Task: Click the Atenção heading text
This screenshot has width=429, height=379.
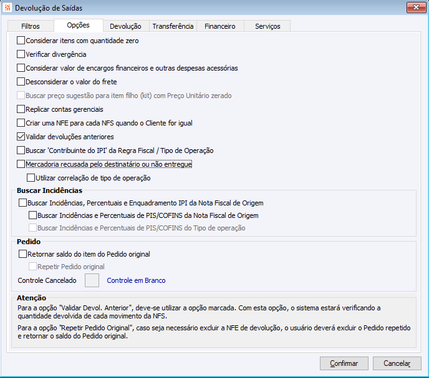Action: coord(31,298)
